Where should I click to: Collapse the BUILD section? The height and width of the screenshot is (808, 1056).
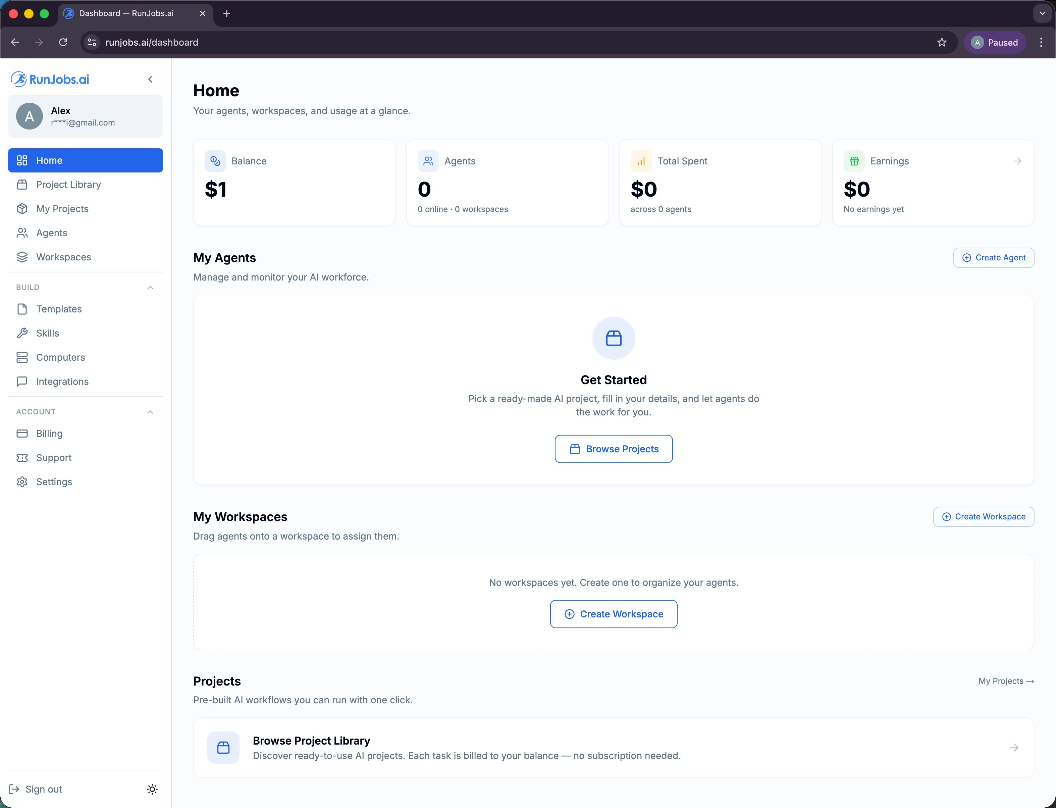point(150,288)
